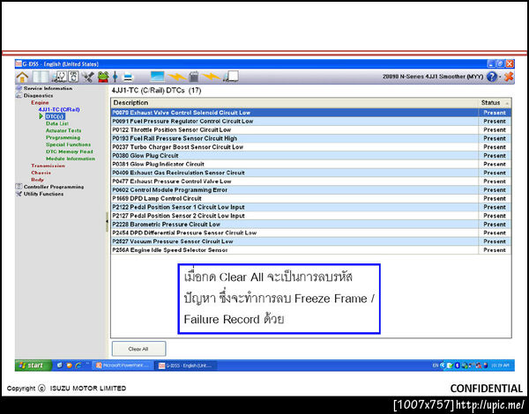
Task: Select P0602 Control Module Programming Error row
Action: 310,189
